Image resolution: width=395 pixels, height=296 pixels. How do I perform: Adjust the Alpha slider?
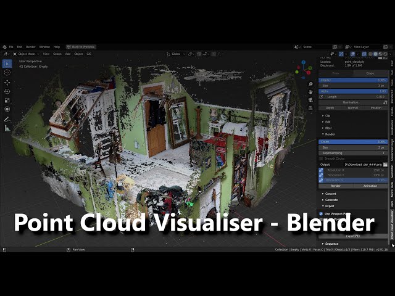coord(353,91)
